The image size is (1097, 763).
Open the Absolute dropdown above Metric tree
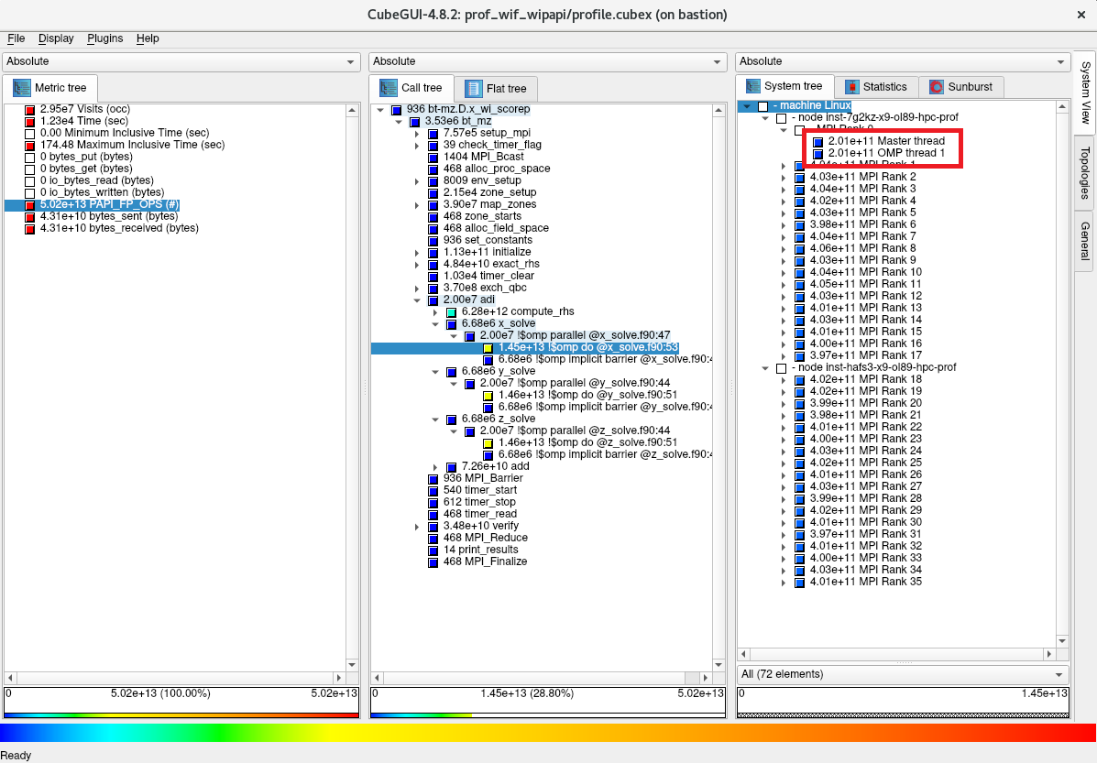tap(181, 61)
